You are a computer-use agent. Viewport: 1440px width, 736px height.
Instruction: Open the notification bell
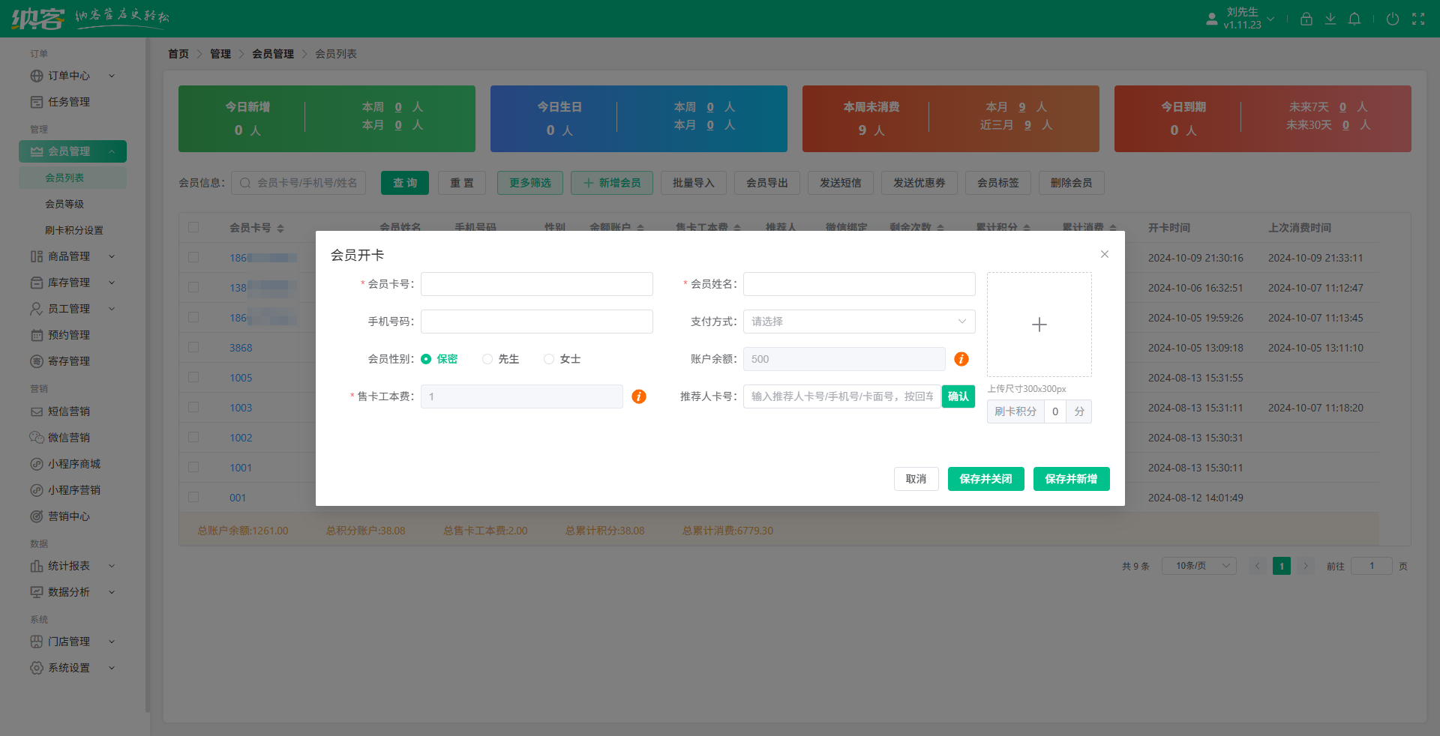coord(1354,19)
